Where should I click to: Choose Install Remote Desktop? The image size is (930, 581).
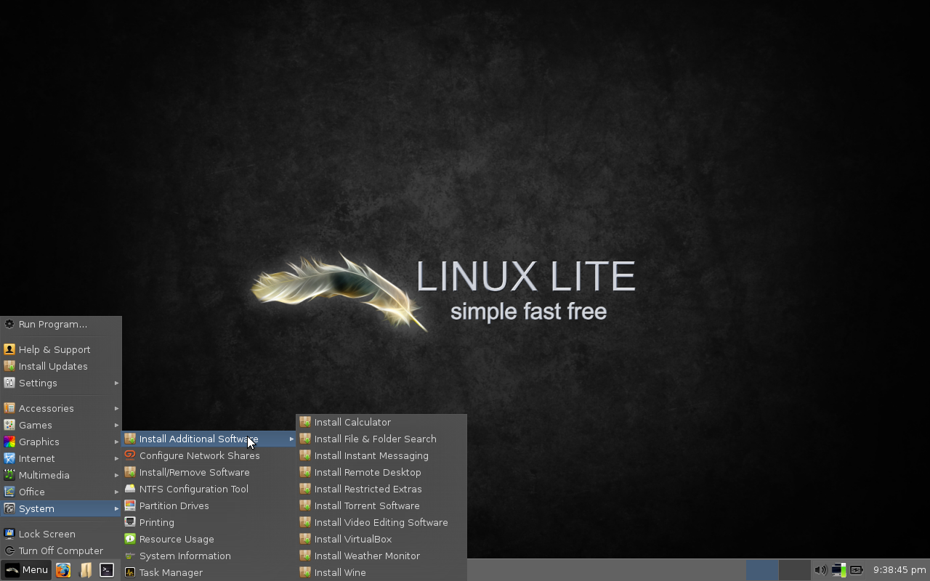coord(381,472)
